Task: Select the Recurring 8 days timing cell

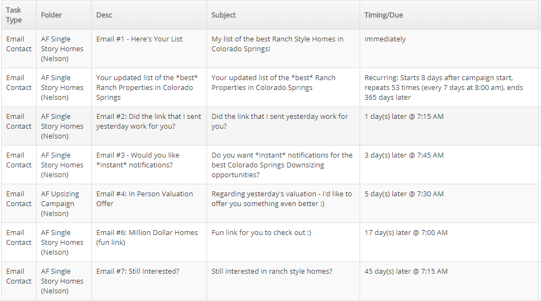Action: [x=446, y=87]
